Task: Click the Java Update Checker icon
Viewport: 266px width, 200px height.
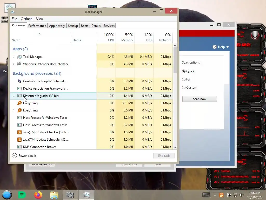Action: pyautogui.click(x=19, y=132)
